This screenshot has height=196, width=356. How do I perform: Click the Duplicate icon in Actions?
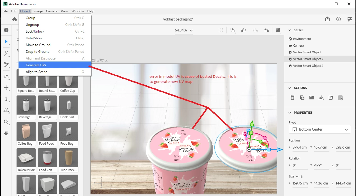click(x=302, y=98)
